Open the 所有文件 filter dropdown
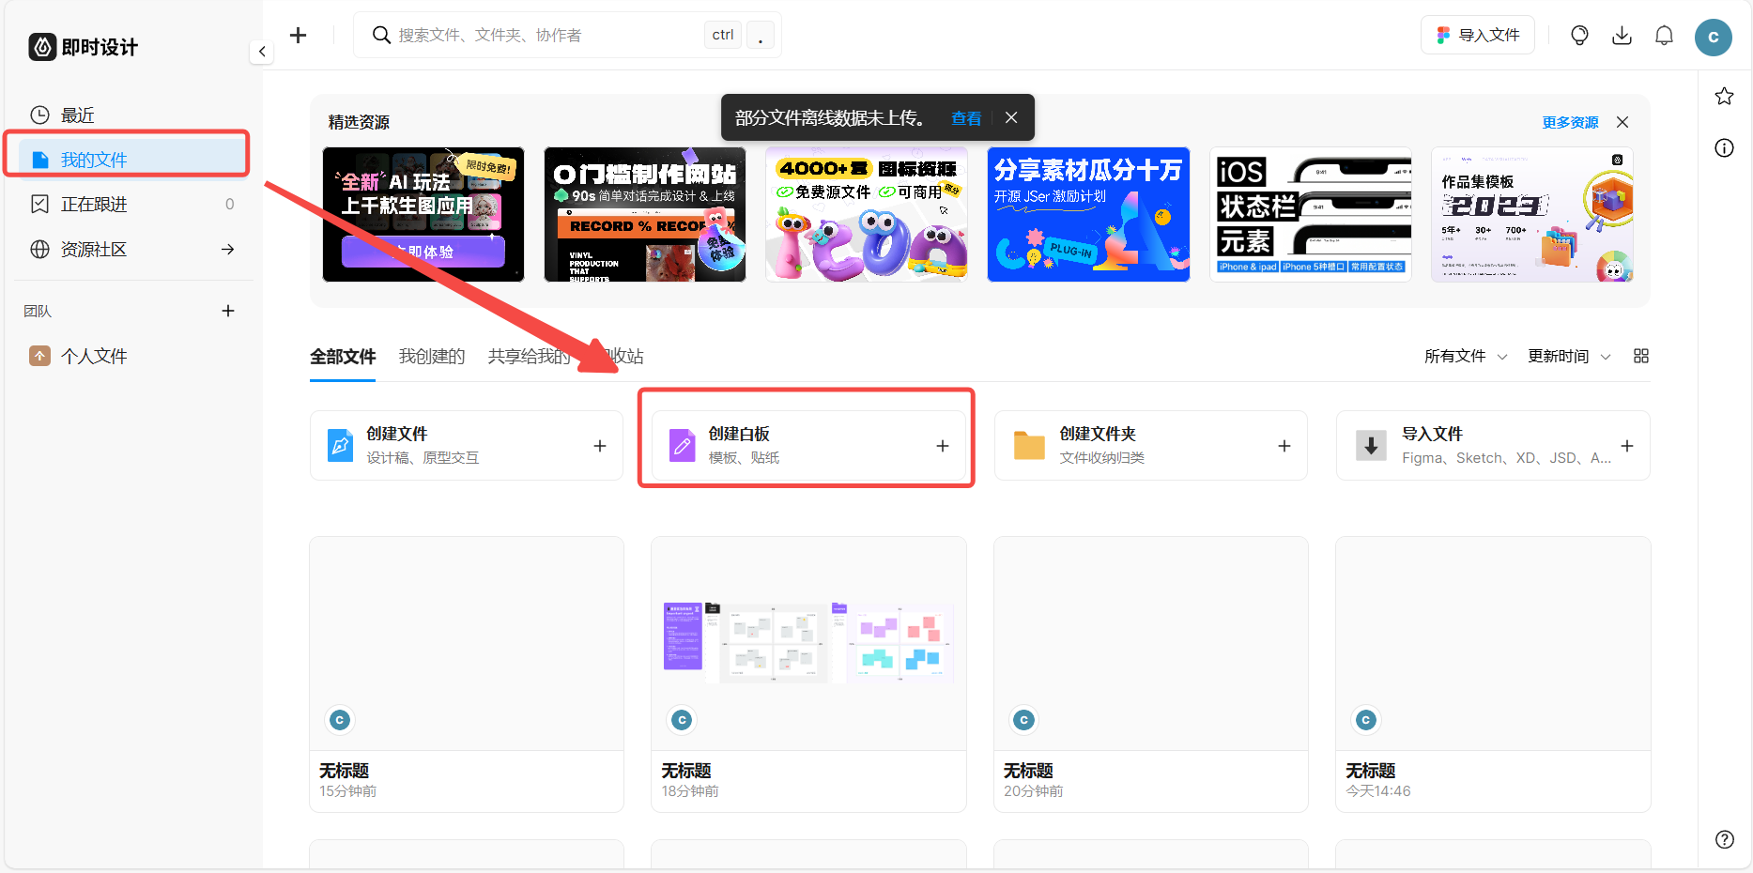The width and height of the screenshot is (1753, 873). coord(1466,356)
